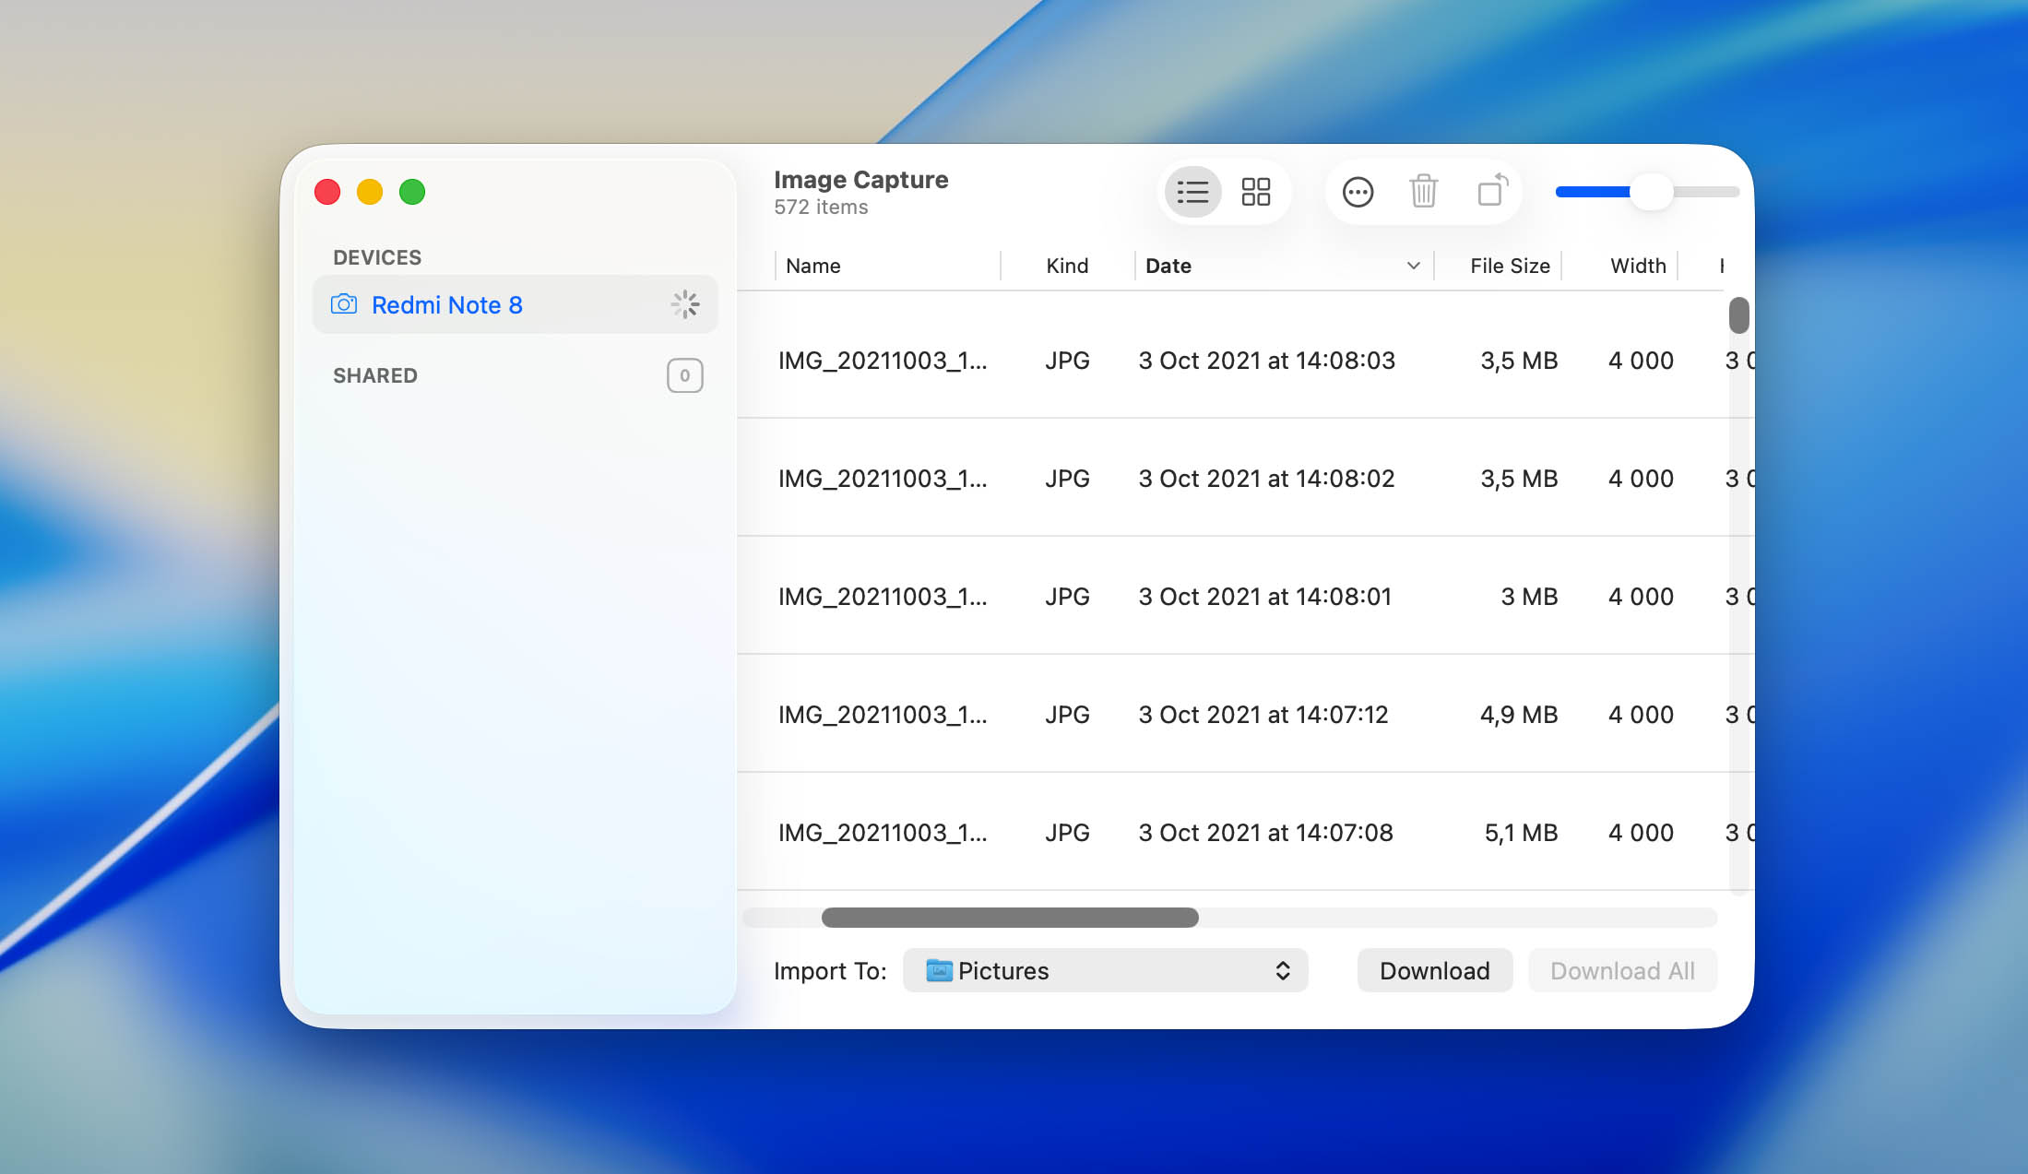Screen dimensions: 2028x1174
Task: Adjust the thumbnail size slider
Action: click(x=1654, y=192)
